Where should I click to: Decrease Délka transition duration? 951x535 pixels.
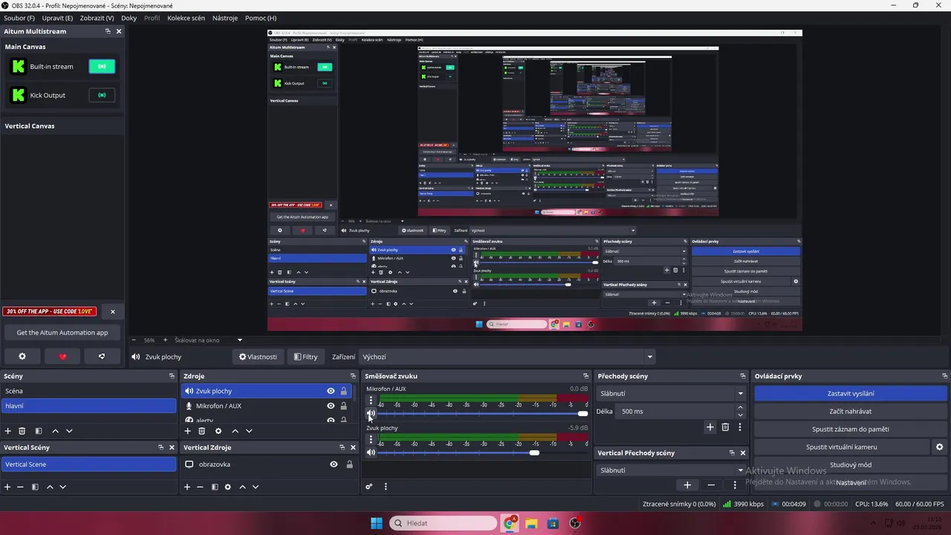[x=740, y=415]
